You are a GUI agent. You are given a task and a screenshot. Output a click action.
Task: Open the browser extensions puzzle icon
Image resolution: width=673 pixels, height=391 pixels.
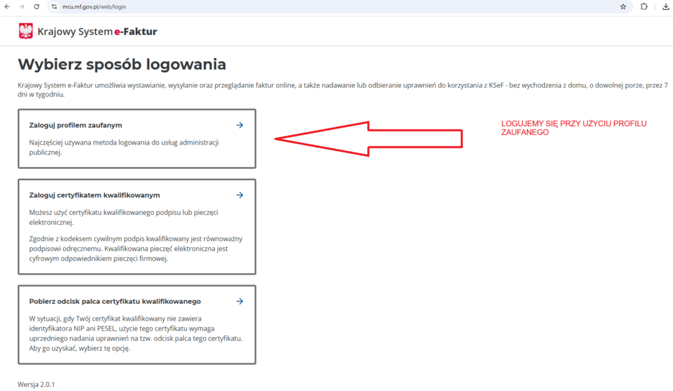tap(643, 7)
